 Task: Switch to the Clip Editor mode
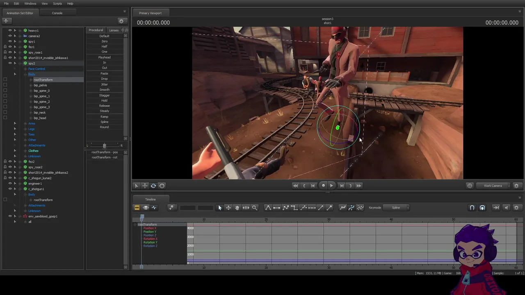pos(137,208)
